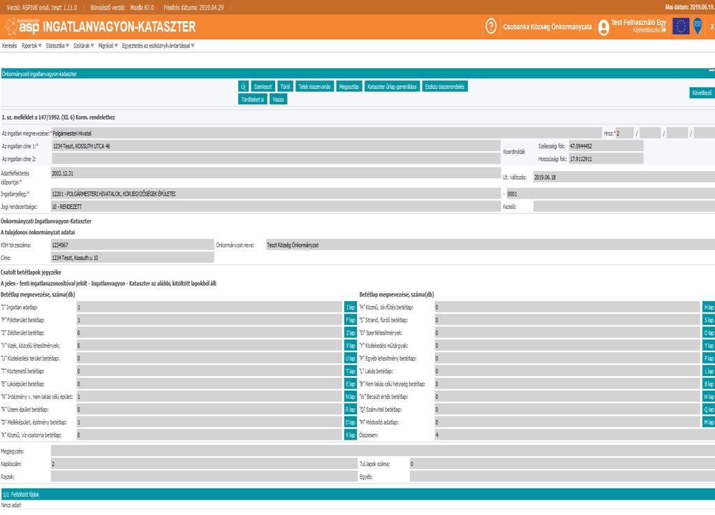The height and width of the screenshot is (515, 715).
Task: Click the Kijelentkezés logout link
Action: (x=649, y=29)
